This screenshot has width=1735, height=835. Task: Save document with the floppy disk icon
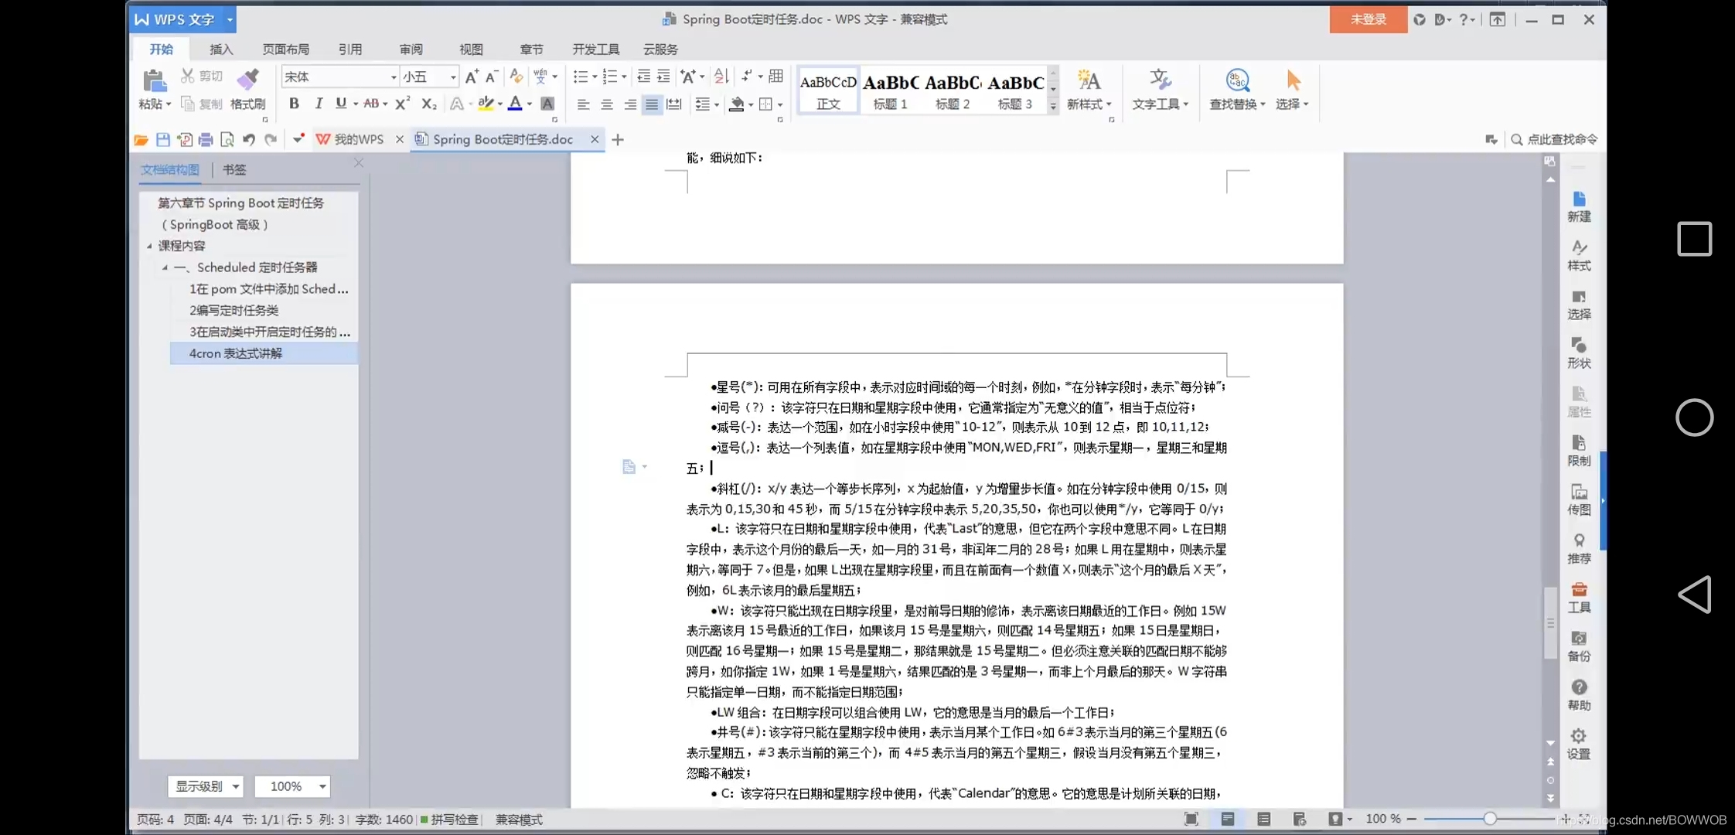click(x=162, y=140)
